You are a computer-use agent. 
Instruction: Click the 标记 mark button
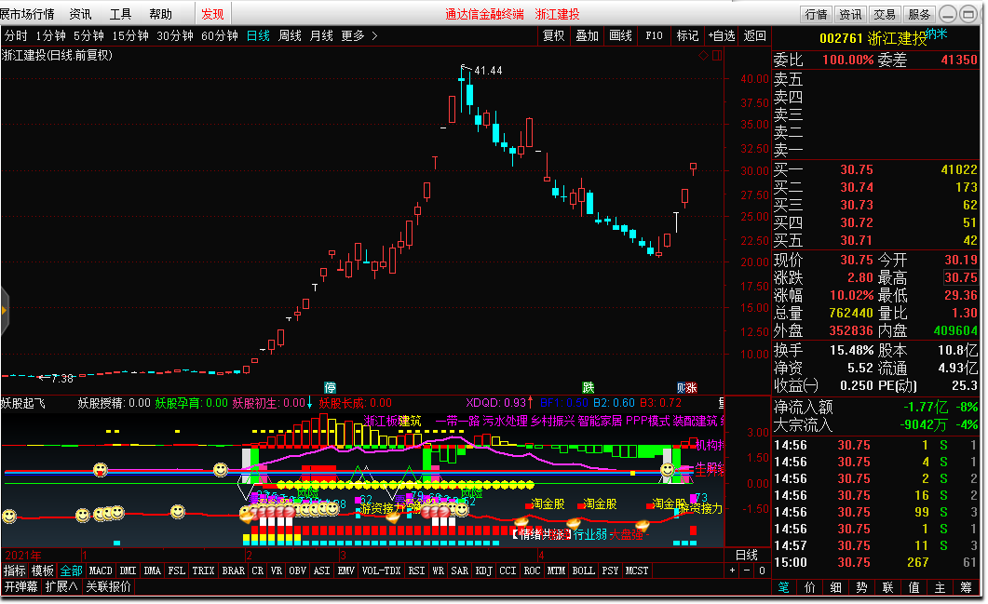[687, 36]
